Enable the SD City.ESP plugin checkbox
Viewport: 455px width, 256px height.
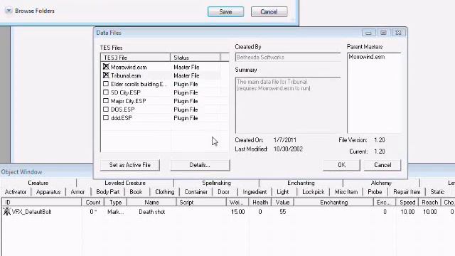106,92
